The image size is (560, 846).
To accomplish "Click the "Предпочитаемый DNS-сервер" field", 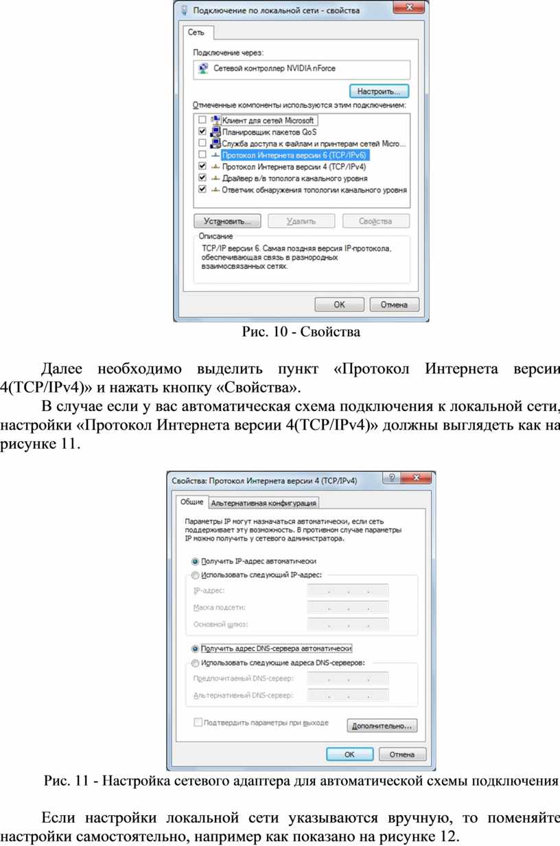I will [x=348, y=679].
